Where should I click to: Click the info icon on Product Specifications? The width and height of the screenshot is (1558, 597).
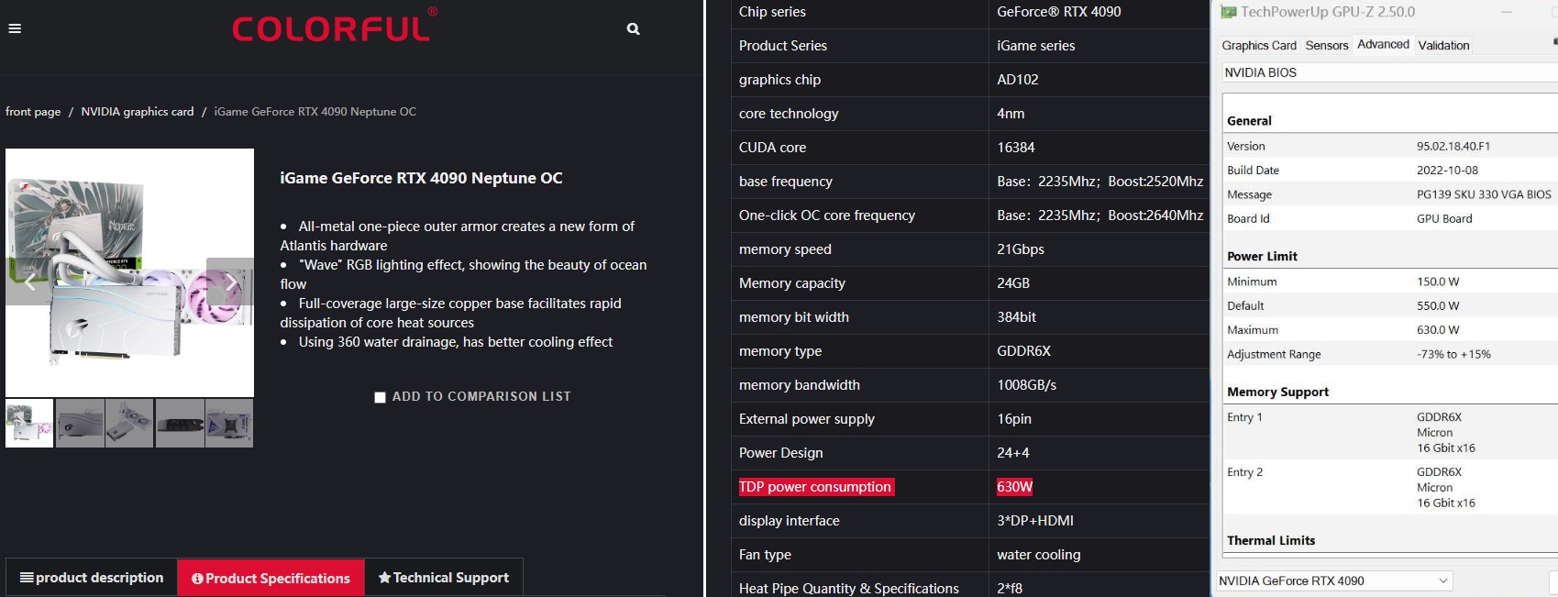[197, 579]
